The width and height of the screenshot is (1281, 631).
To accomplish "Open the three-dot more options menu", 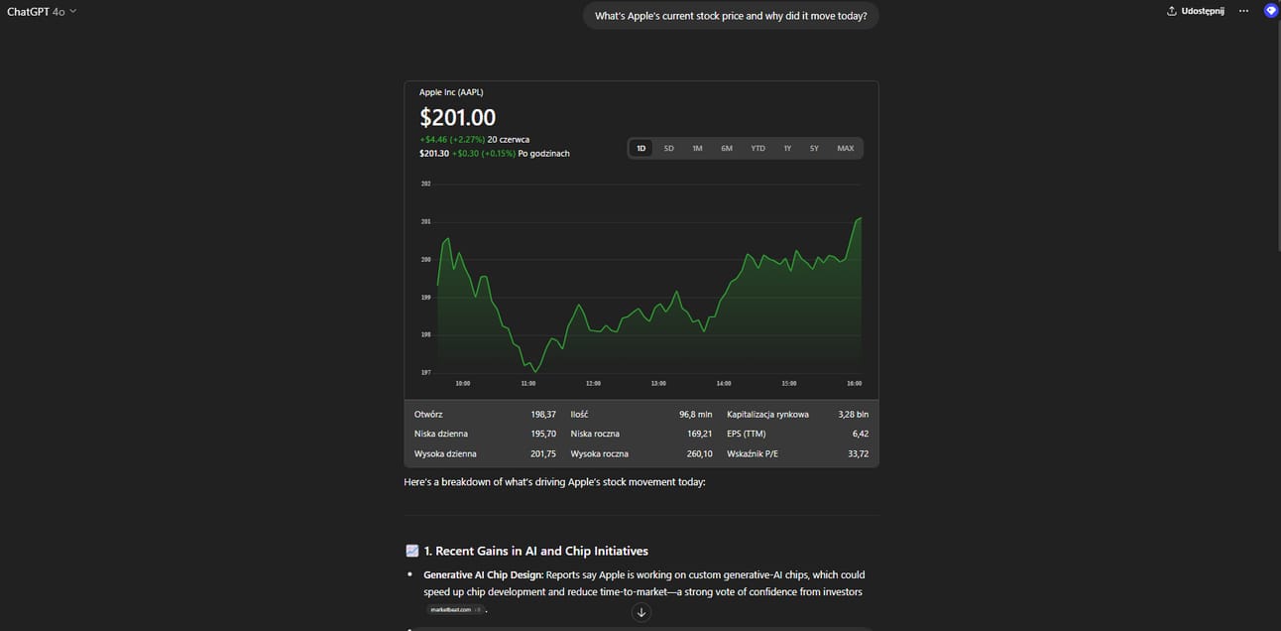I will pyautogui.click(x=1244, y=11).
